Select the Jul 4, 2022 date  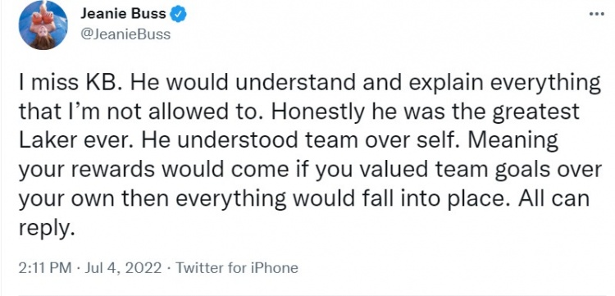(x=123, y=268)
